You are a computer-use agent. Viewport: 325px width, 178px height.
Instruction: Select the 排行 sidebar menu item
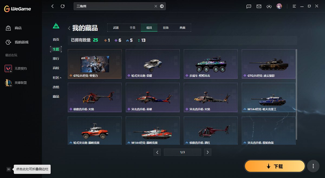point(56,59)
